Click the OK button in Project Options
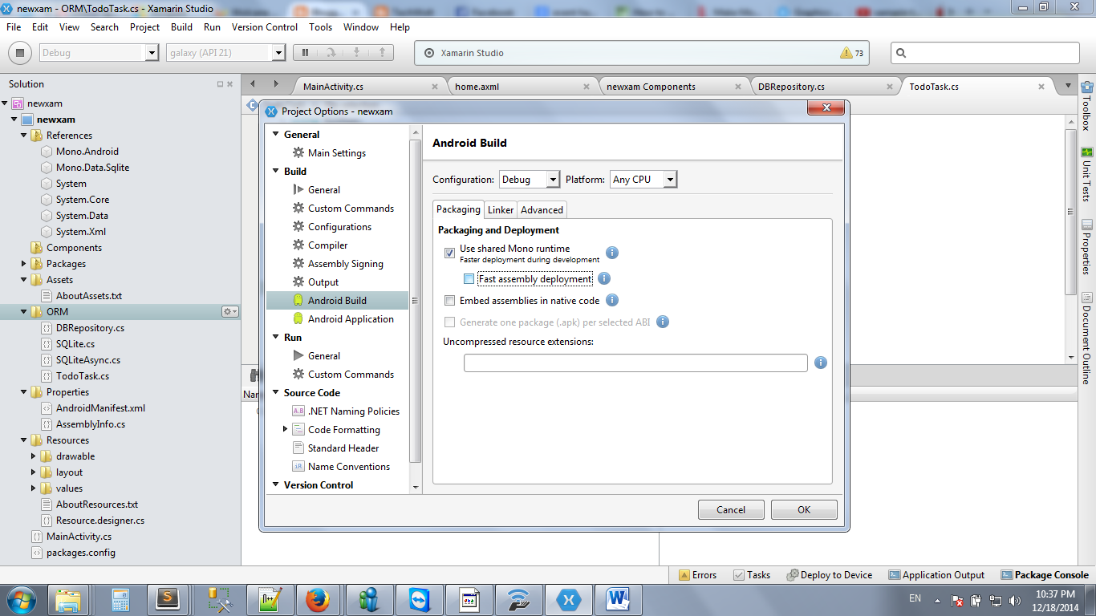The image size is (1096, 616). [803, 509]
